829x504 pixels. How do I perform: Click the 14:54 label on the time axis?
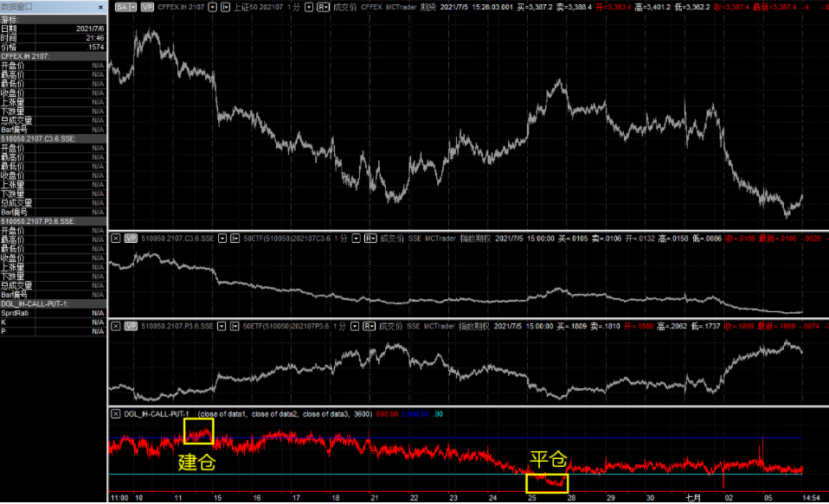(811, 498)
